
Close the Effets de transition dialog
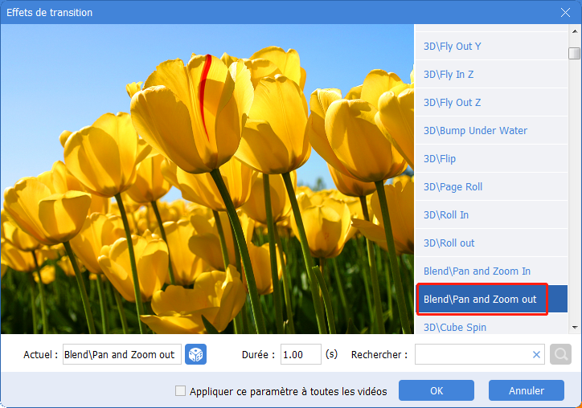565,12
